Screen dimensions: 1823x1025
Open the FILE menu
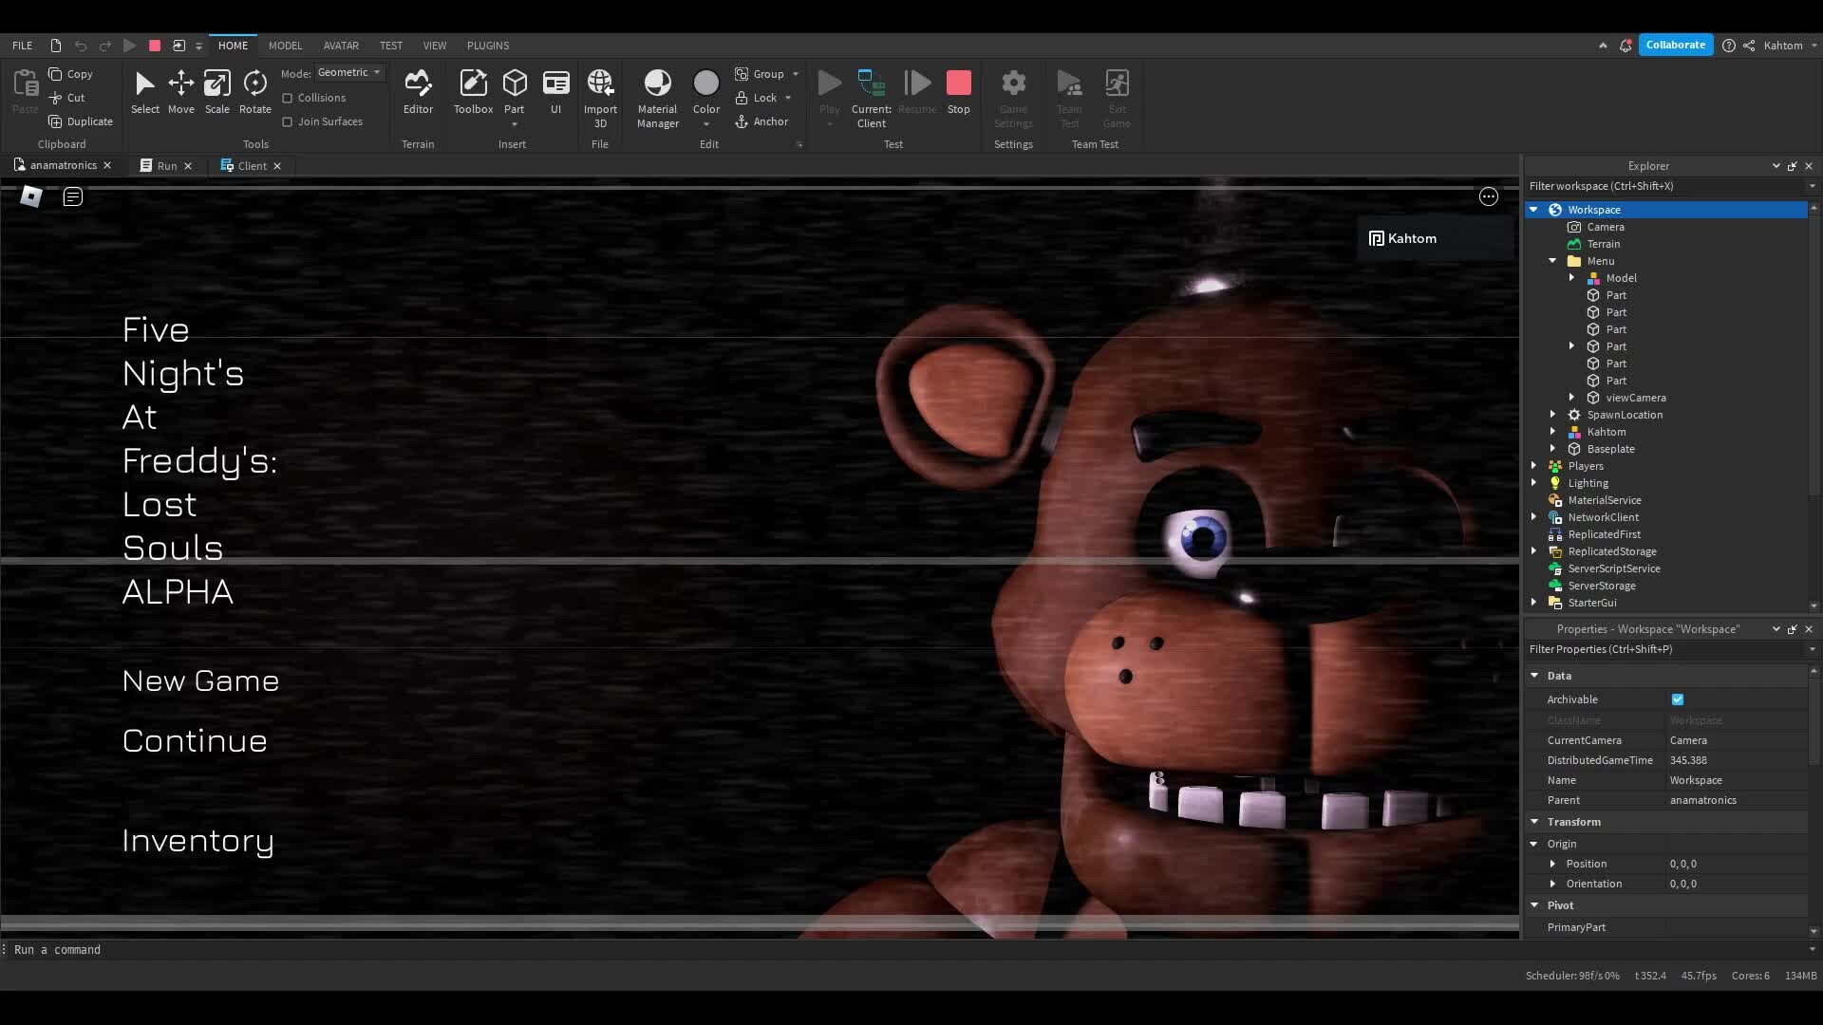coord(21,45)
